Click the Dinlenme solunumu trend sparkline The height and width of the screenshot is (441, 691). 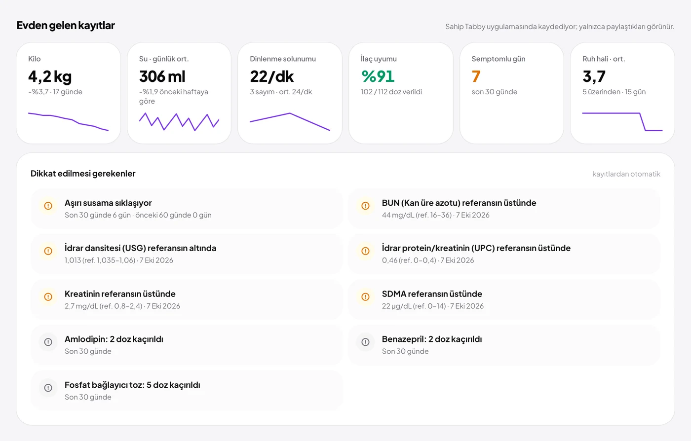[290, 122]
